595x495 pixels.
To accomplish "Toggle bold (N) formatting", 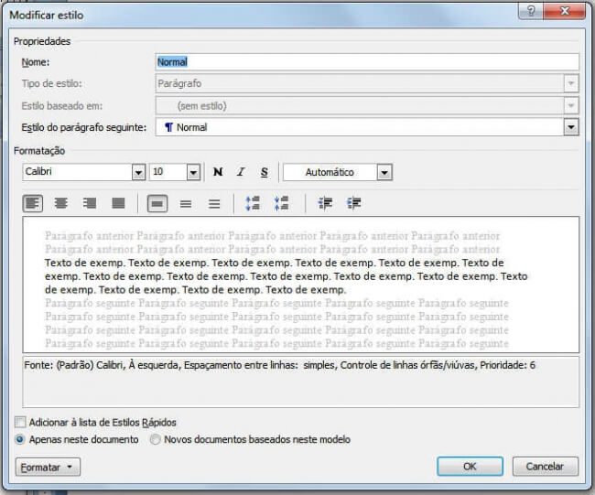I will pyautogui.click(x=218, y=172).
